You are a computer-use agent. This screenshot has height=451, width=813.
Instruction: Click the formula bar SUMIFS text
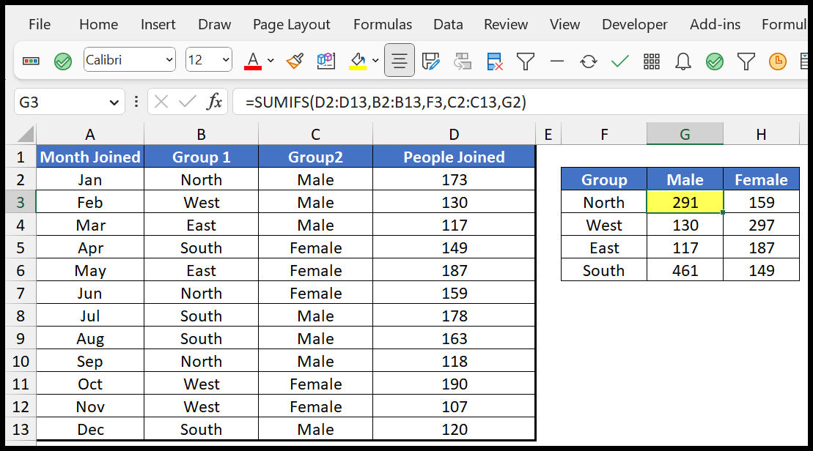[386, 102]
